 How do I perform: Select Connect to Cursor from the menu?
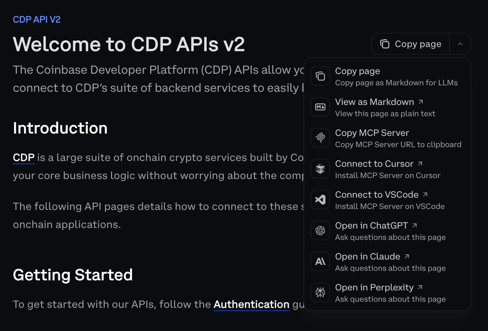pyautogui.click(x=374, y=164)
